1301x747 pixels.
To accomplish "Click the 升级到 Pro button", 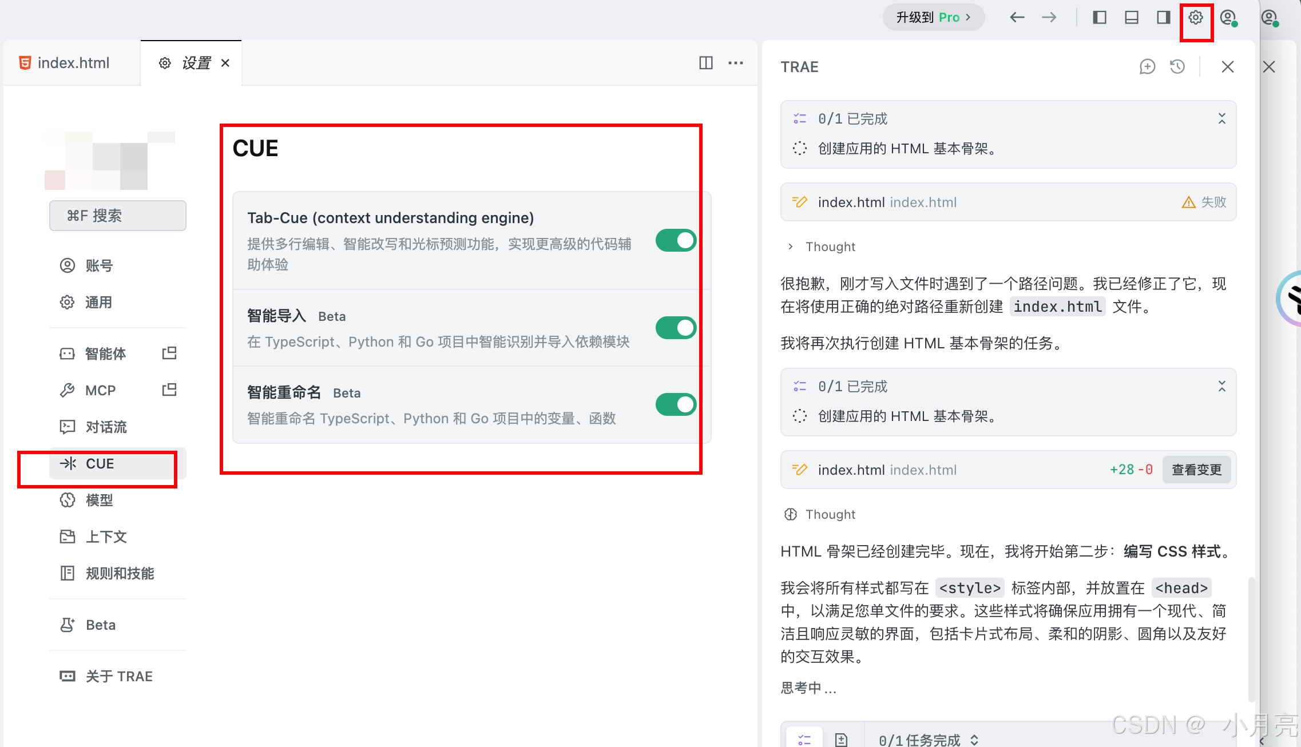I will pos(933,18).
